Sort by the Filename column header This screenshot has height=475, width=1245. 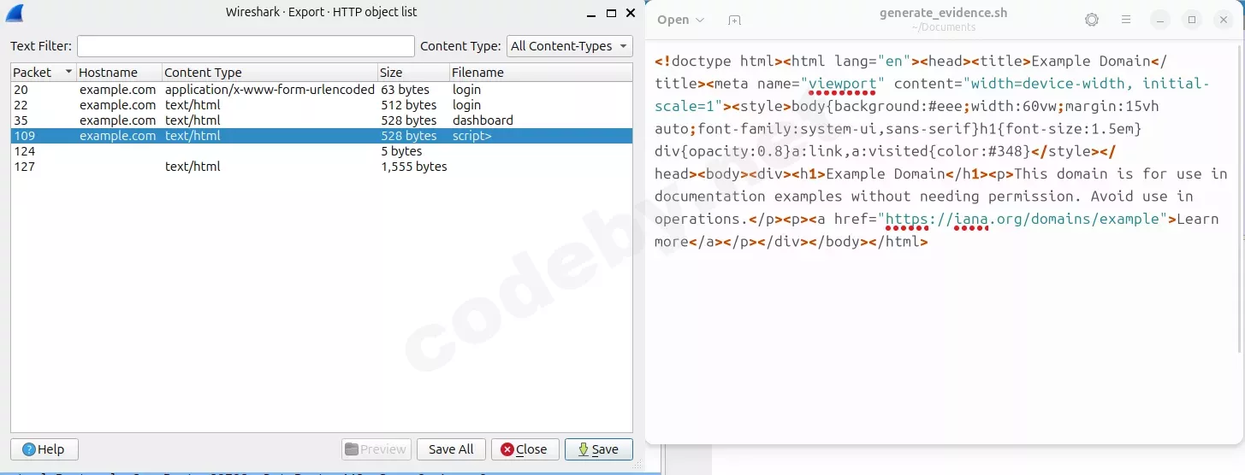[541, 73]
